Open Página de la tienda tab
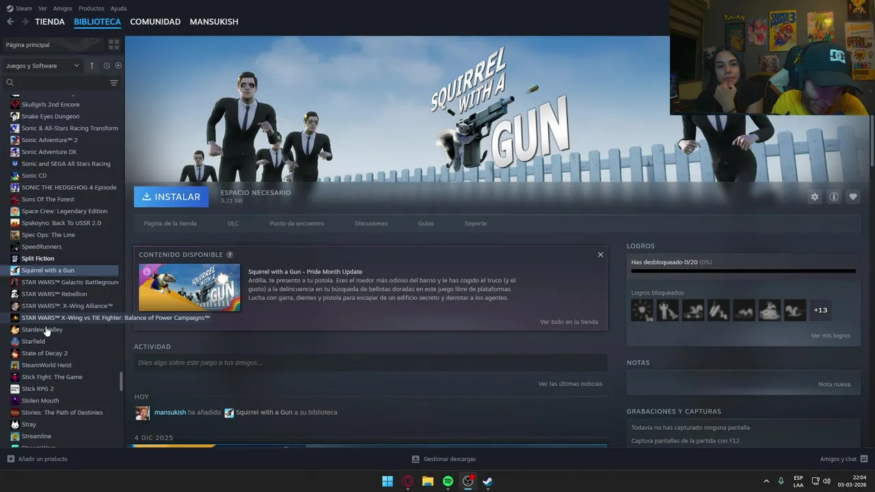Screen dimensions: 875x492 click(x=170, y=223)
